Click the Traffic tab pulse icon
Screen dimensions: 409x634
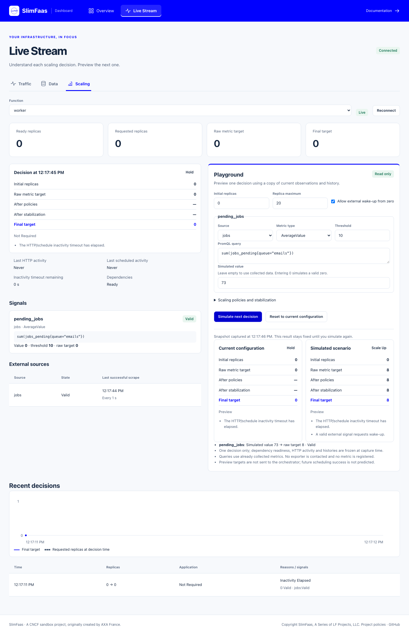13,84
